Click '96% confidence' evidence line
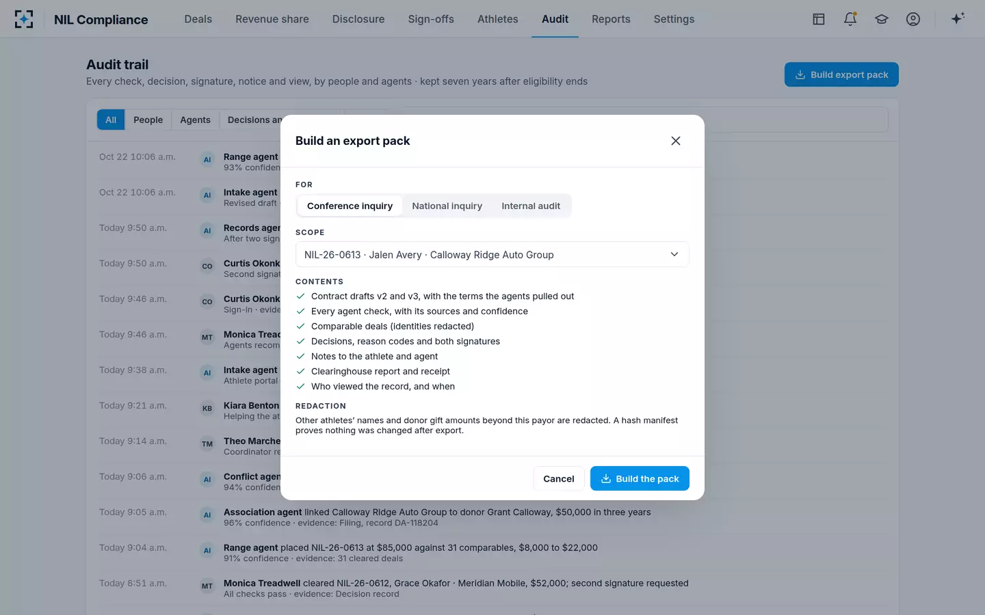Image resolution: width=985 pixels, height=615 pixels. coord(331,523)
